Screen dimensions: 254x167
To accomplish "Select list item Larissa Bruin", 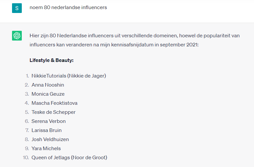I will pyautogui.click(x=47, y=130).
